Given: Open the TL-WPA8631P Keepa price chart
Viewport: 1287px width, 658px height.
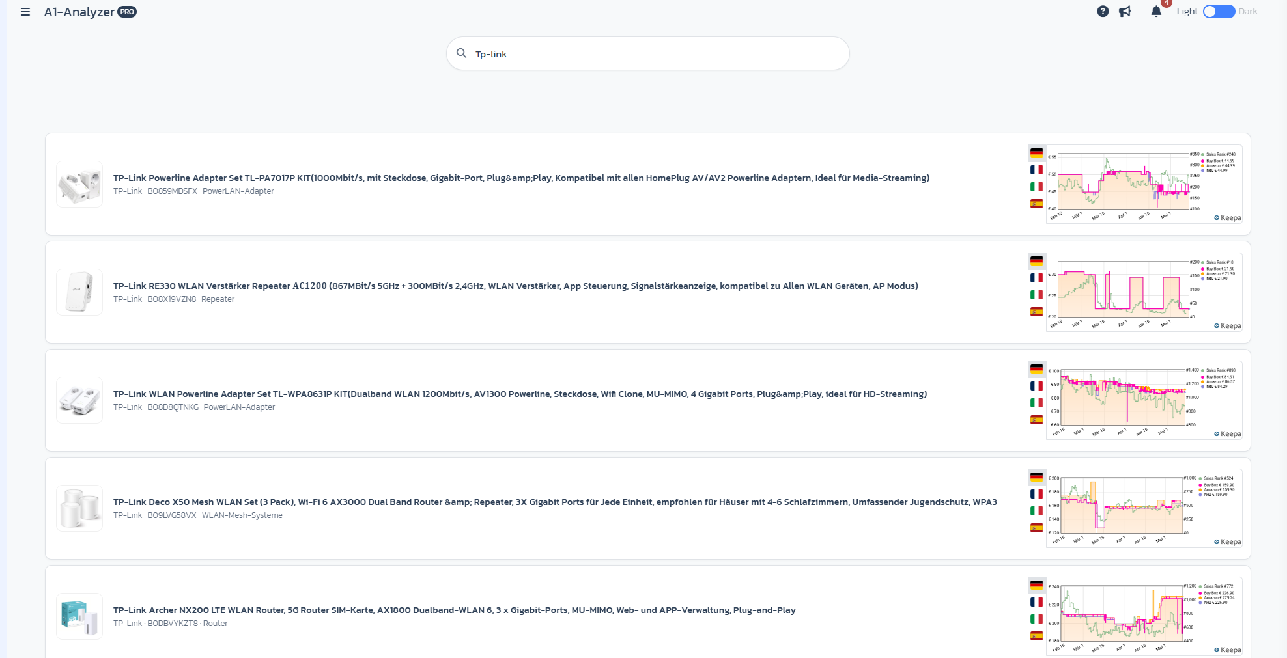Looking at the screenshot, I should pyautogui.click(x=1144, y=400).
